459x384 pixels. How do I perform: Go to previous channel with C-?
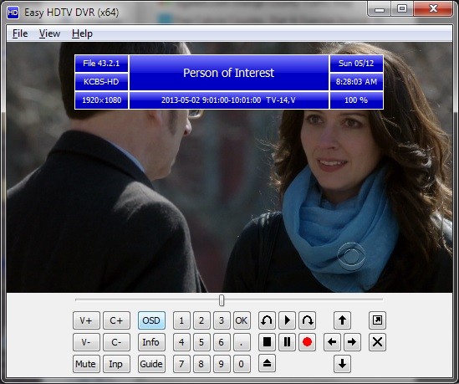pyautogui.click(x=116, y=342)
